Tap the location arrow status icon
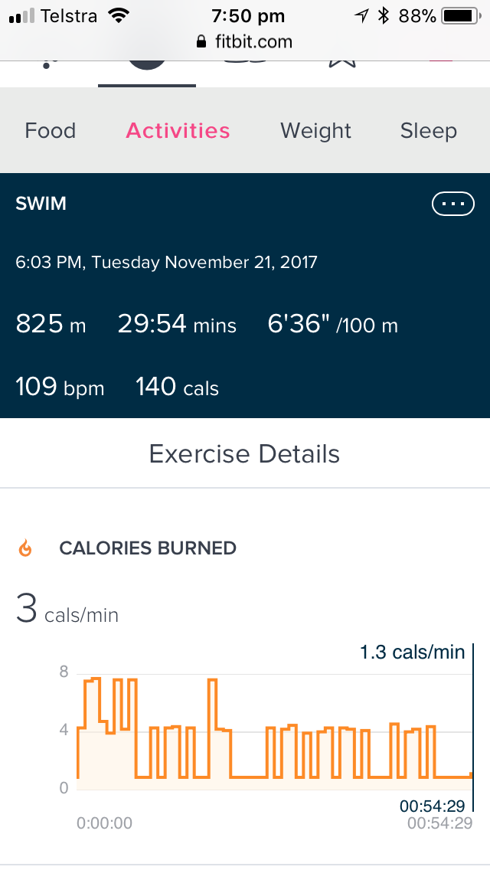The width and height of the screenshot is (490, 870). (363, 16)
